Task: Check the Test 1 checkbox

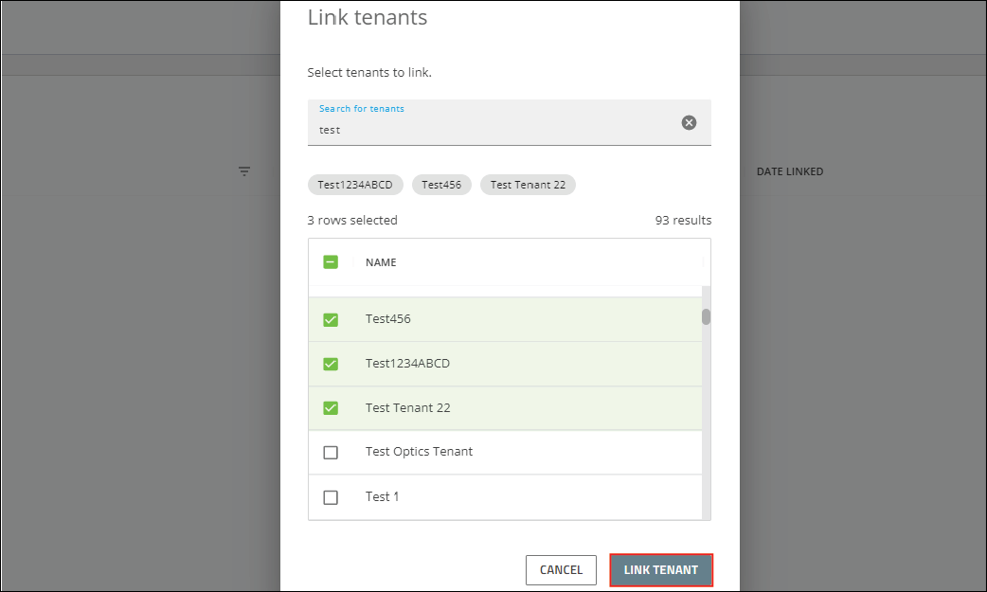Action: point(331,497)
